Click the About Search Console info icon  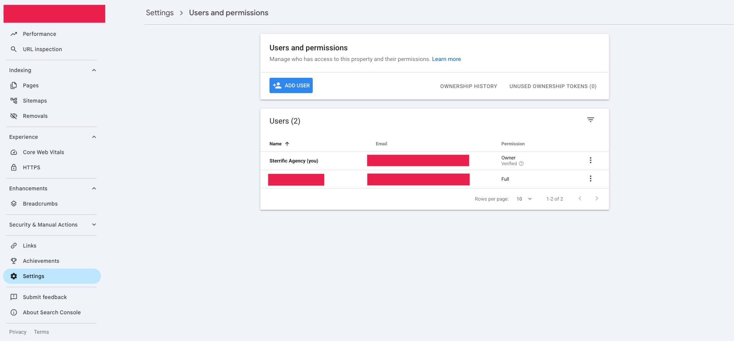(x=14, y=312)
